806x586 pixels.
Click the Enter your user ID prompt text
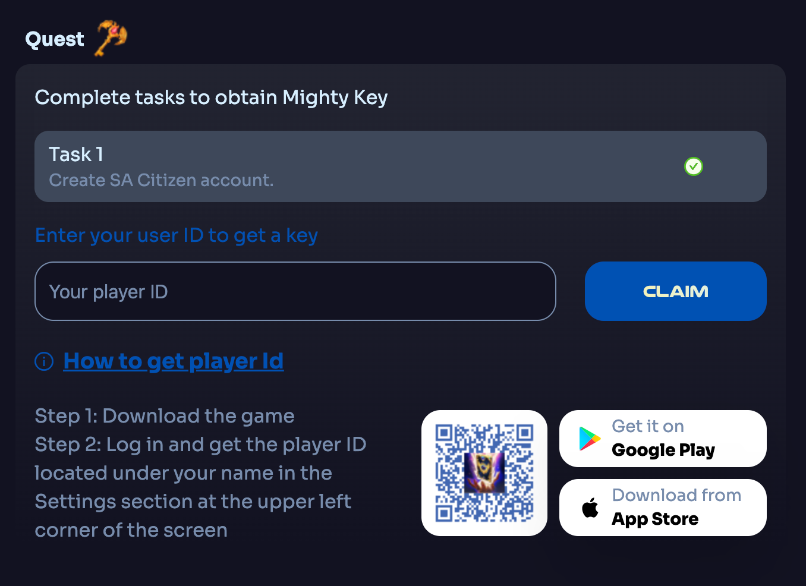[177, 235]
